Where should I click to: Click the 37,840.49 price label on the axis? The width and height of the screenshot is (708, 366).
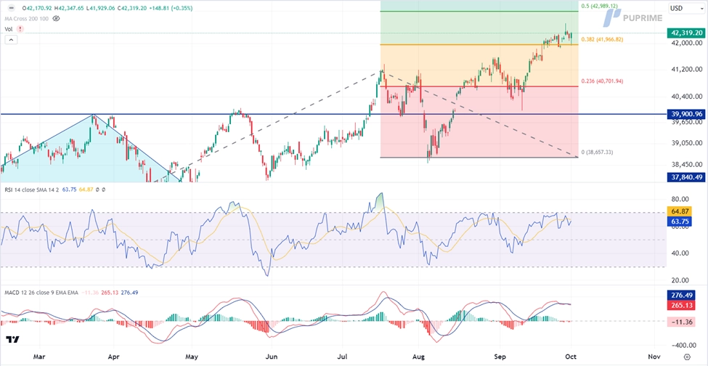click(686, 177)
